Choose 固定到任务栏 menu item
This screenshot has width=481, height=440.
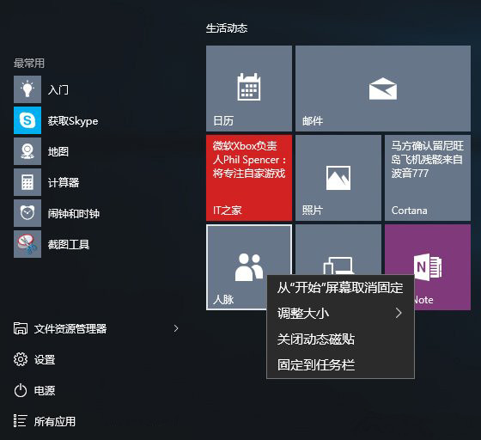tap(340, 365)
